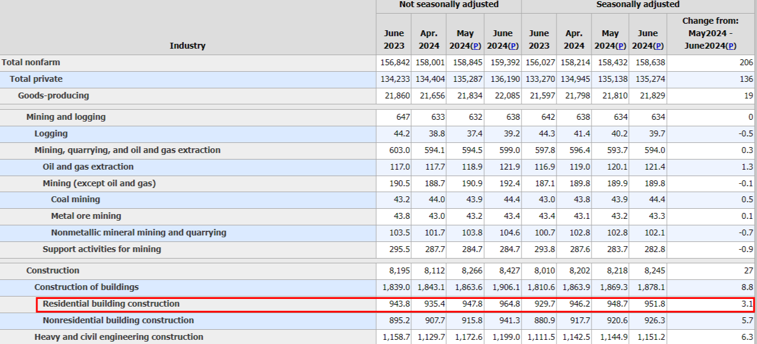Open the (P) footnote for seasonally adjusted June 2024
This screenshot has width=757, height=344.
pyautogui.click(x=657, y=46)
